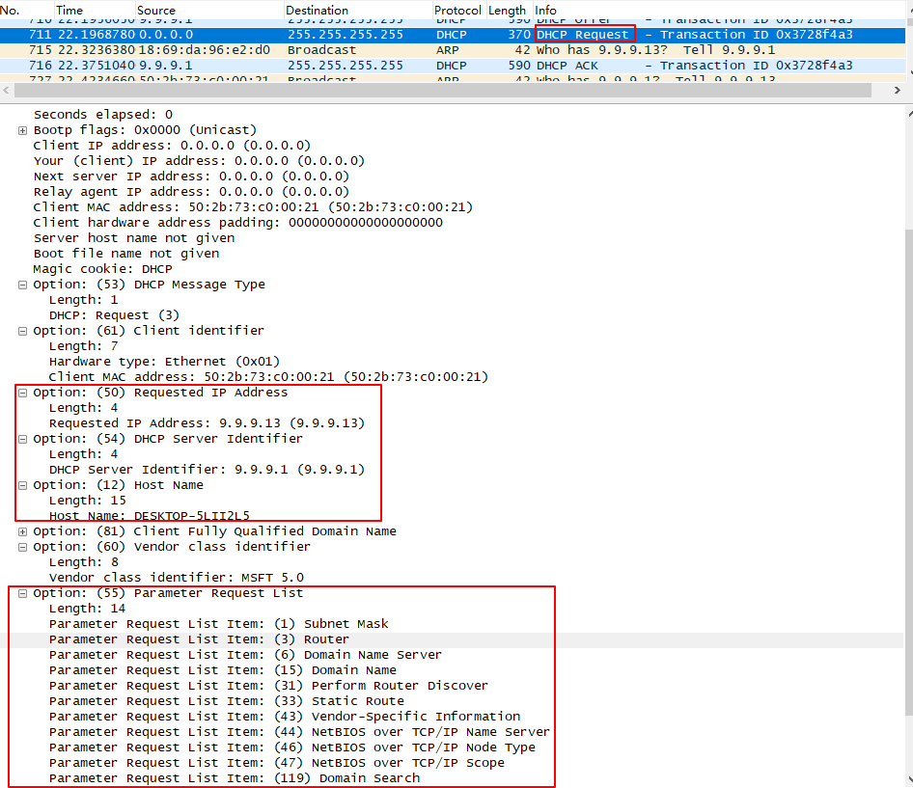913x788 pixels.
Task: Click details pane vertical scrollbar thumb
Action: pyautogui.click(x=909, y=472)
